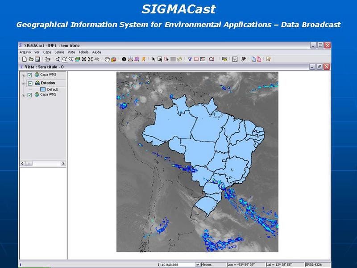
Task: Select the purple measure area tool
Action: tap(137, 59)
